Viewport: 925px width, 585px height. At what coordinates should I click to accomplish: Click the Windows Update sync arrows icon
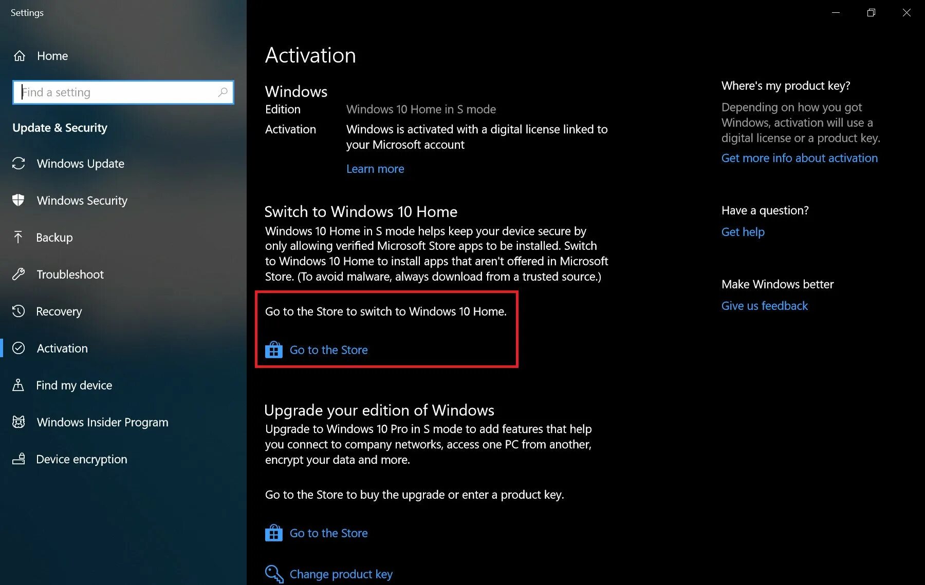click(x=18, y=164)
